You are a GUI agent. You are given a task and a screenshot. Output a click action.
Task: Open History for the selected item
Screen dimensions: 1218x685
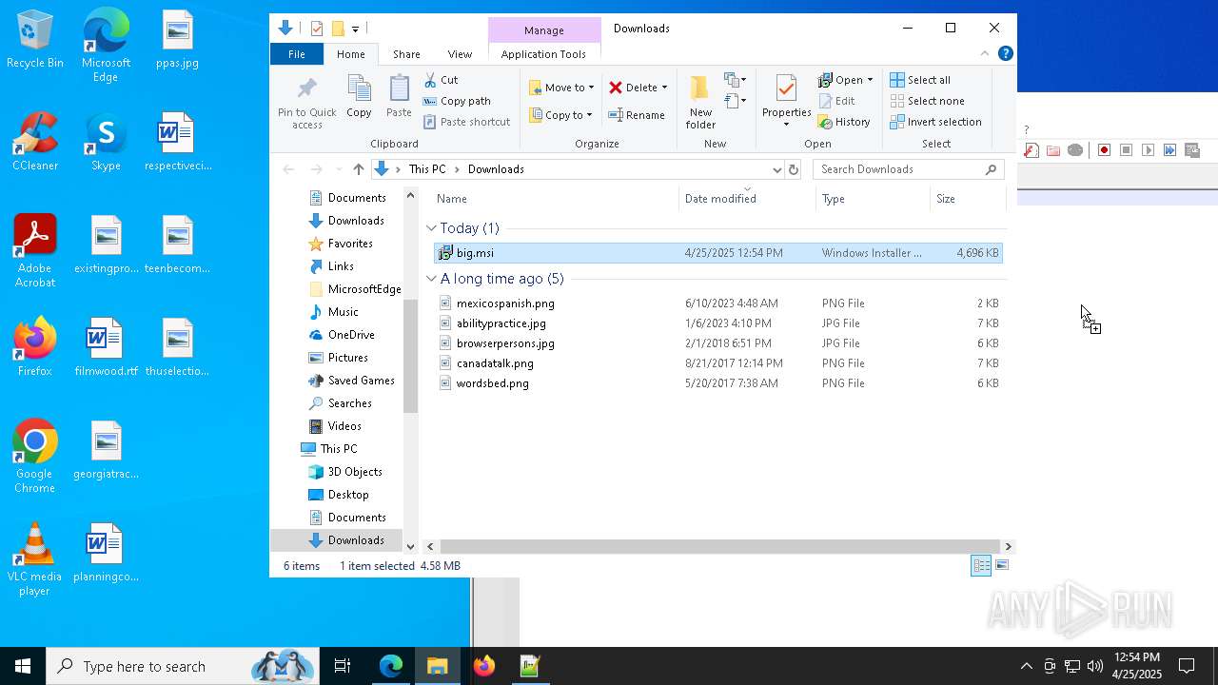pos(844,122)
